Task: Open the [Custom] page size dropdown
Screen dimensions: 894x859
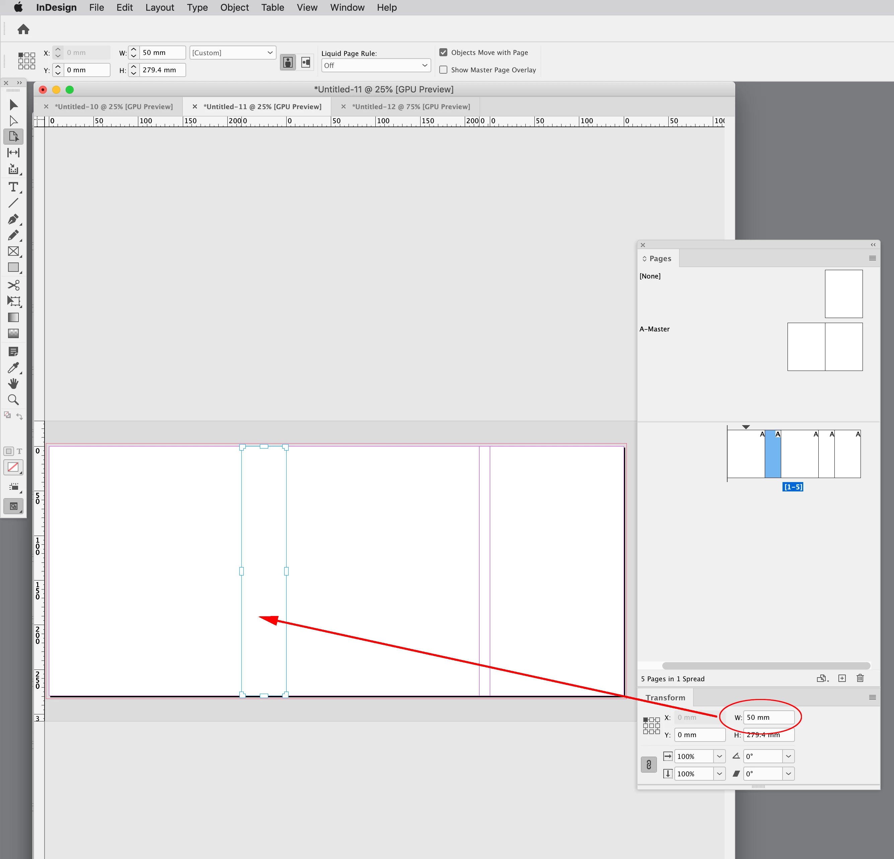Action: tap(233, 53)
